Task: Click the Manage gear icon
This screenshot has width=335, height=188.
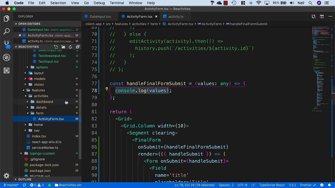Action: click(x=7, y=176)
